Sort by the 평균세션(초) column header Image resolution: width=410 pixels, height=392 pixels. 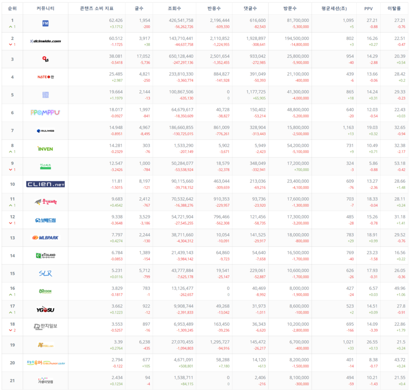coord(334,8)
